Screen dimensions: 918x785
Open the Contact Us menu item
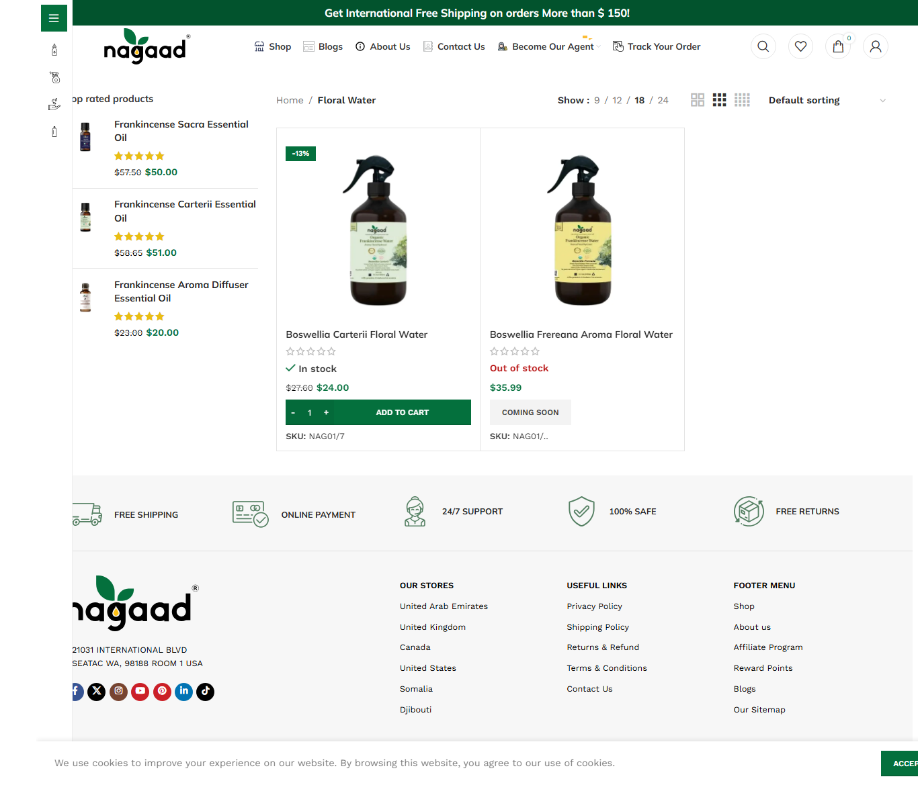tap(454, 46)
